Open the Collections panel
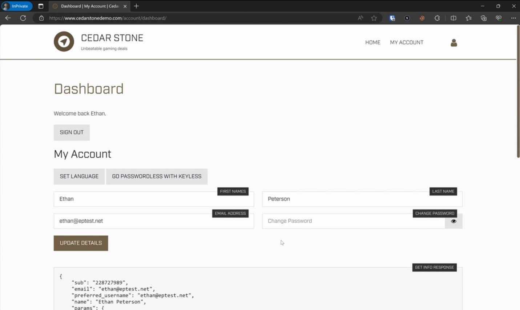The width and height of the screenshot is (520, 310). (483, 18)
